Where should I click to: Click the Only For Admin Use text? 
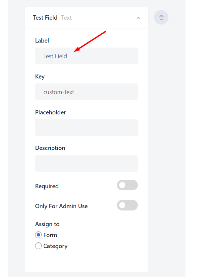point(61,206)
